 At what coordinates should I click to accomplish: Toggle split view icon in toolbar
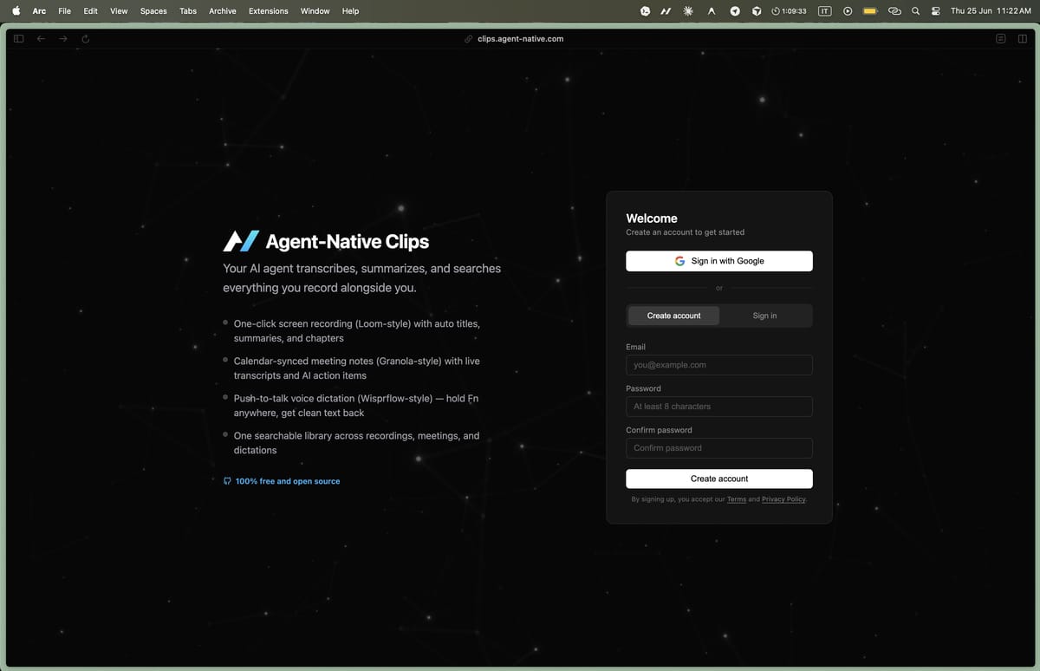pos(1023,38)
